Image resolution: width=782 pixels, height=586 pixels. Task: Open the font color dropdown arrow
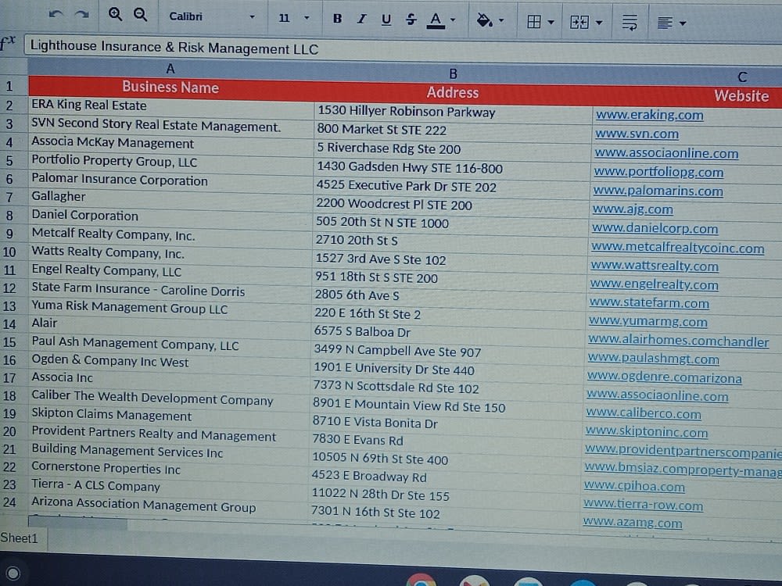click(453, 20)
